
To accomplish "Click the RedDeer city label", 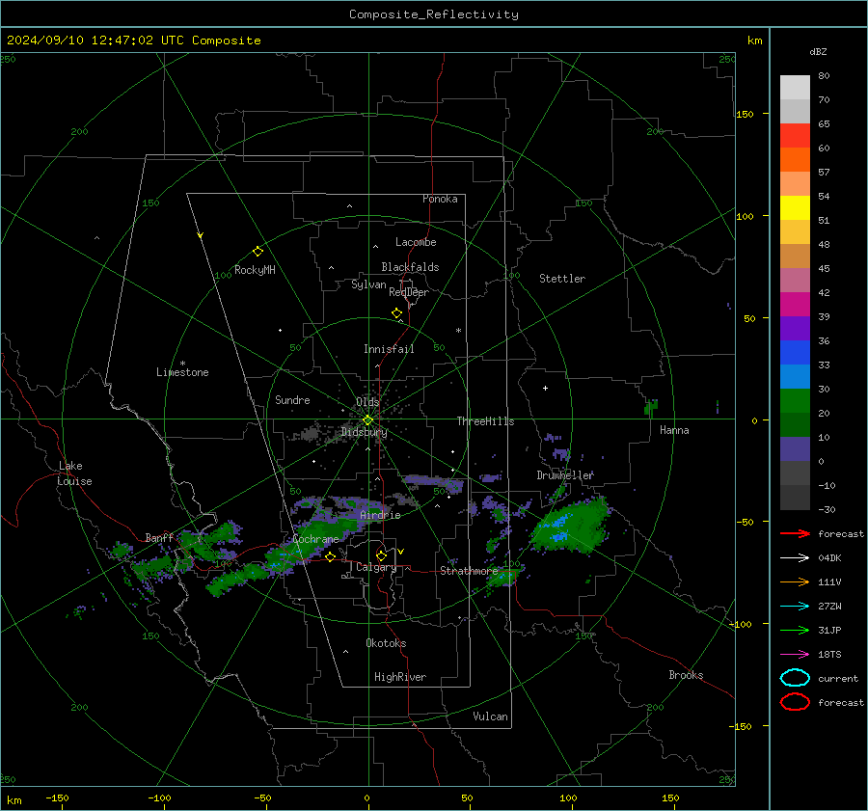I will [409, 292].
